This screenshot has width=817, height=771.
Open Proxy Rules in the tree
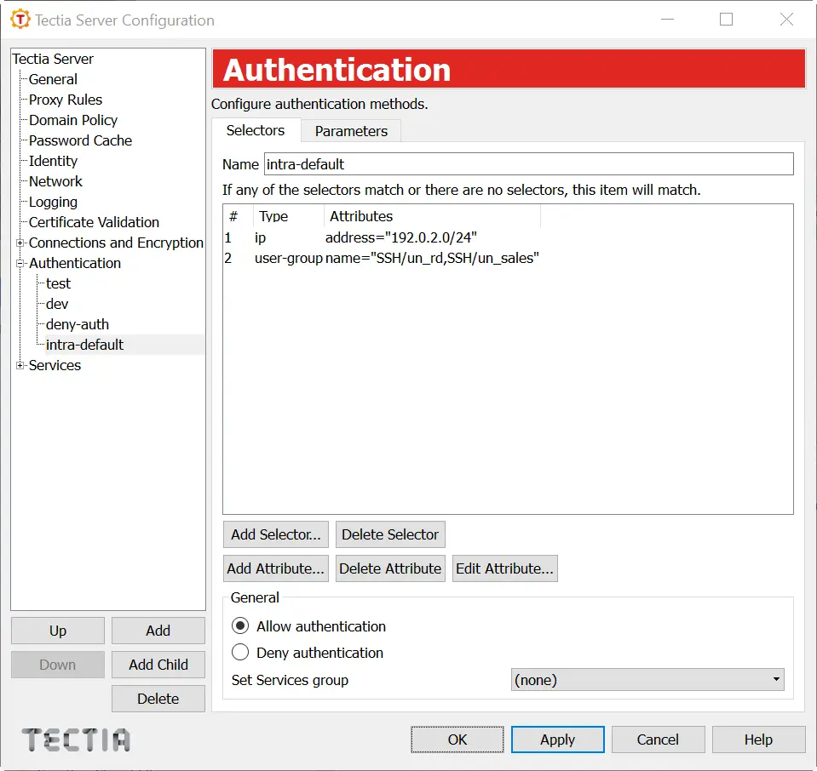point(65,100)
